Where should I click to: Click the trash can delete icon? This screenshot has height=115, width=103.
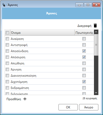click(x=95, y=26)
